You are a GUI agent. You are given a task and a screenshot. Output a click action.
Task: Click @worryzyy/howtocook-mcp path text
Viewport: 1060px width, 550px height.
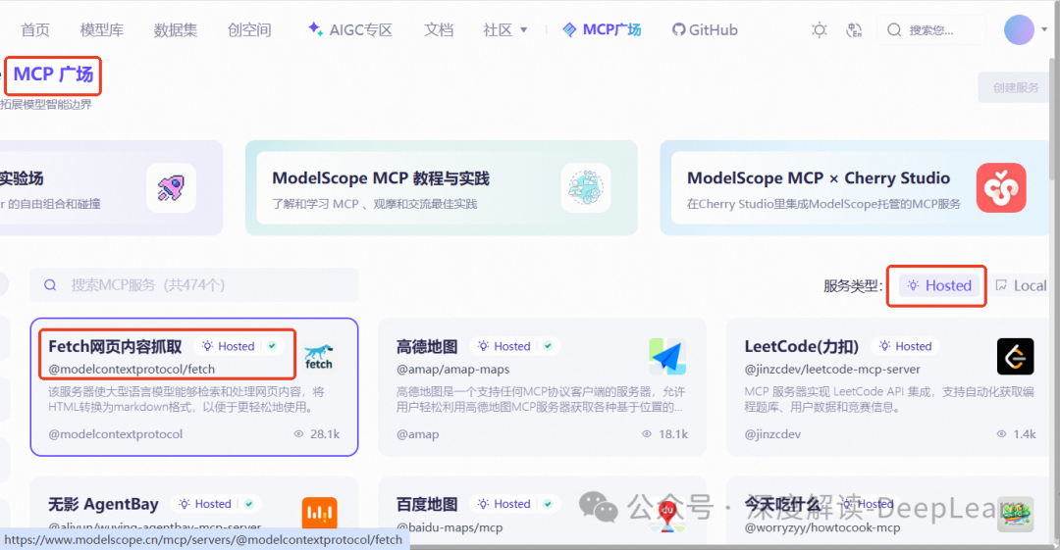click(822, 527)
